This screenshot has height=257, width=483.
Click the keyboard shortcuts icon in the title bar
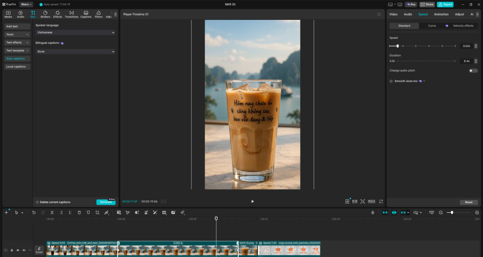click(x=400, y=4)
